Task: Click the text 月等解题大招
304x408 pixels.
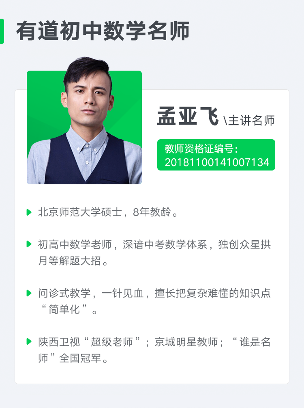Action: pos(70,261)
